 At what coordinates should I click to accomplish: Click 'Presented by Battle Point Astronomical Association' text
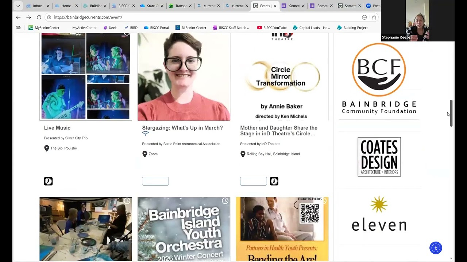(x=181, y=144)
